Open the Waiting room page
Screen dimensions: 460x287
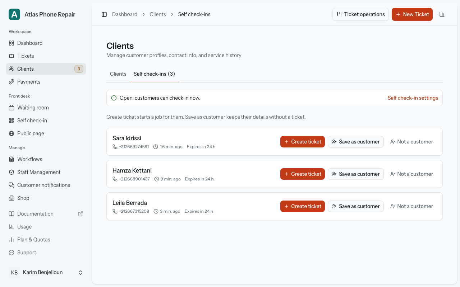coord(46,108)
